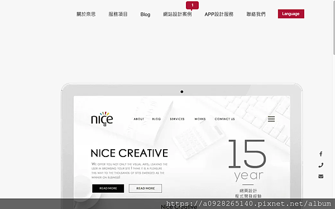
Task: Click the phone contact icon
Action: pyautogui.click(x=320, y=165)
